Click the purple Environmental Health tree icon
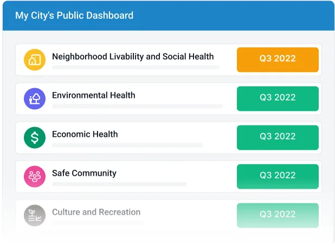The height and width of the screenshot is (245, 335). click(x=35, y=98)
